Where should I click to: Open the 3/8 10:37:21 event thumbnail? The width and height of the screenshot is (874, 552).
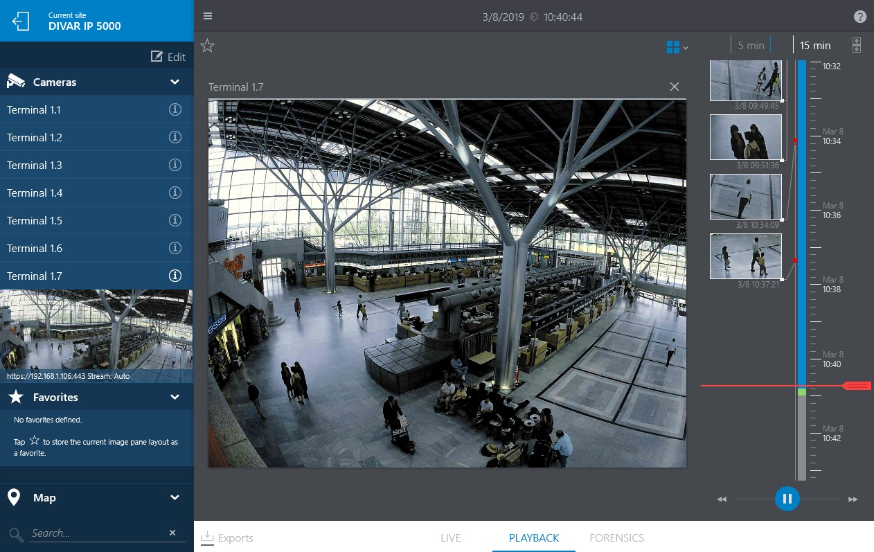746,256
